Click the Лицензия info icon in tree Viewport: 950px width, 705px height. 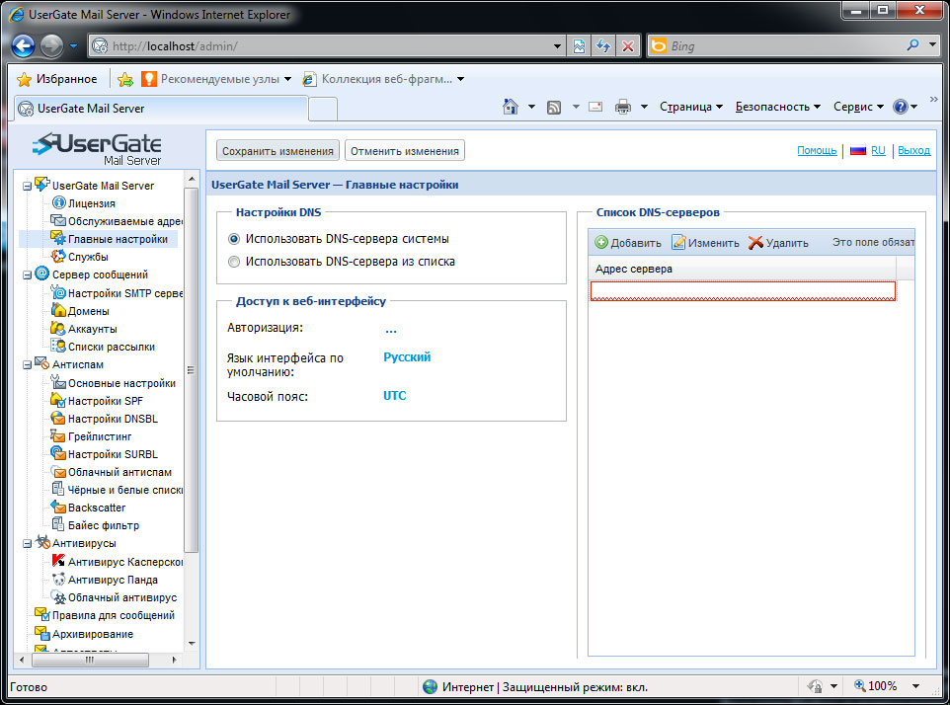(59, 202)
